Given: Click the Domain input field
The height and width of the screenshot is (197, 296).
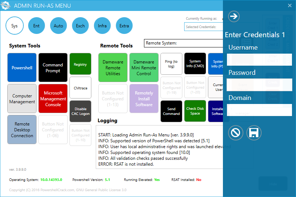Looking at the screenshot, I should 259,110.
